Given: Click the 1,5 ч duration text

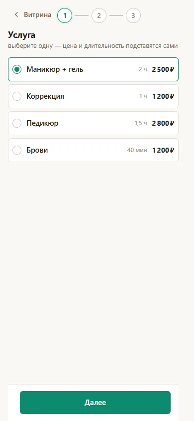Looking at the screenshot, I should pos(141,123).
